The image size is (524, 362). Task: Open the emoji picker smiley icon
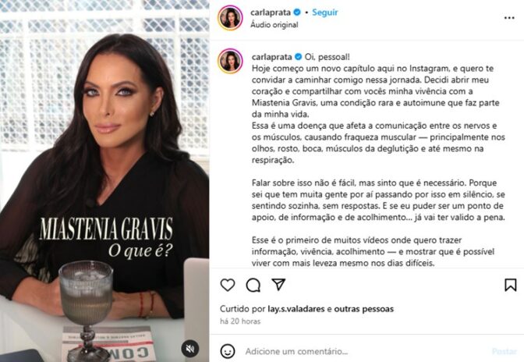pyautogui.click(x=228, y=351)
